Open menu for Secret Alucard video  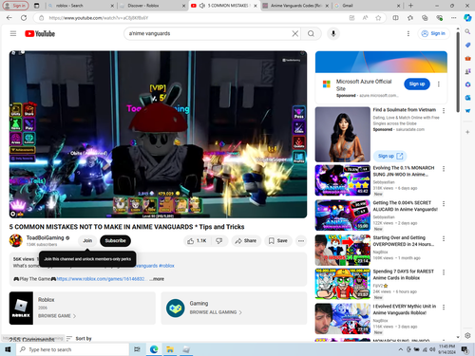point(444,203)
